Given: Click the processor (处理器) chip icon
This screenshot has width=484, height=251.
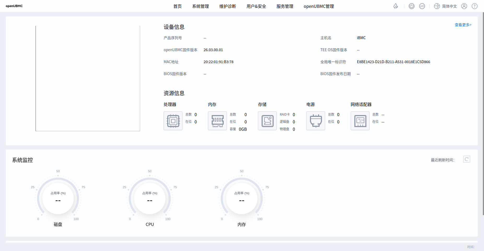Looking at the screenshot, I should 173,121.
